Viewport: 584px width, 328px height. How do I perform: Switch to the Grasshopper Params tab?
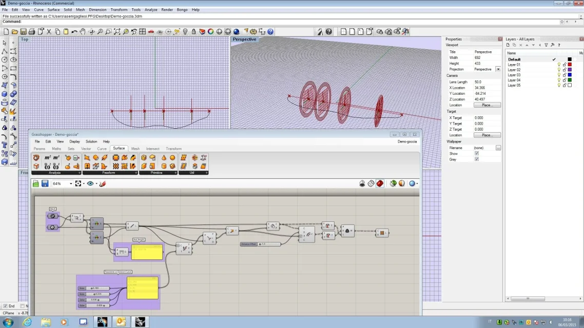point(40,149)
